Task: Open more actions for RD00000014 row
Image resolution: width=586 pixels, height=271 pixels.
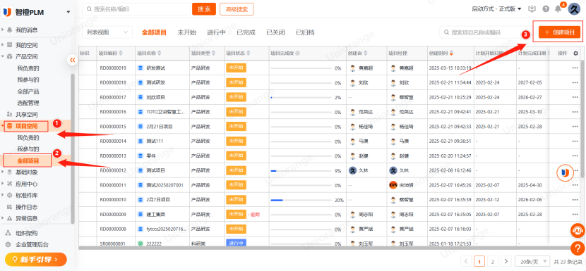Action: click(575, 141)
